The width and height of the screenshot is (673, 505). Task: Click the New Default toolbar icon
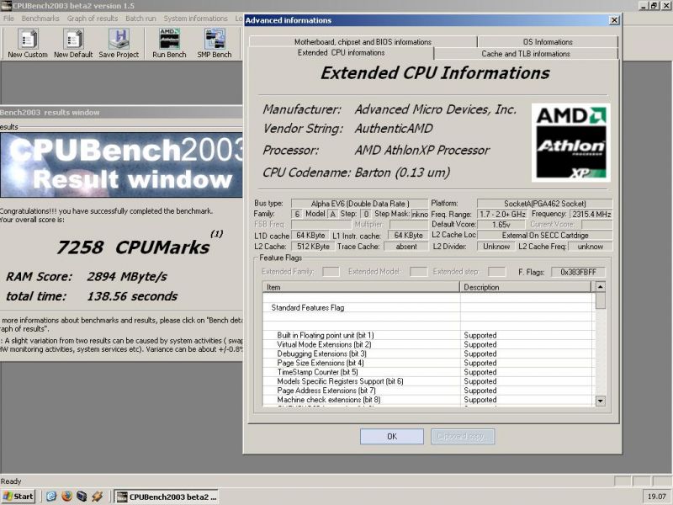tap(73, 44)
